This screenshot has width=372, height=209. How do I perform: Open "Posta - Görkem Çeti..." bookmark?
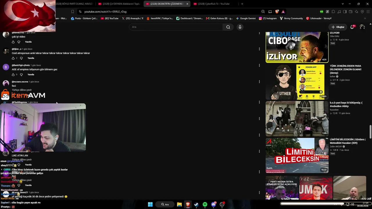point(84,18)
